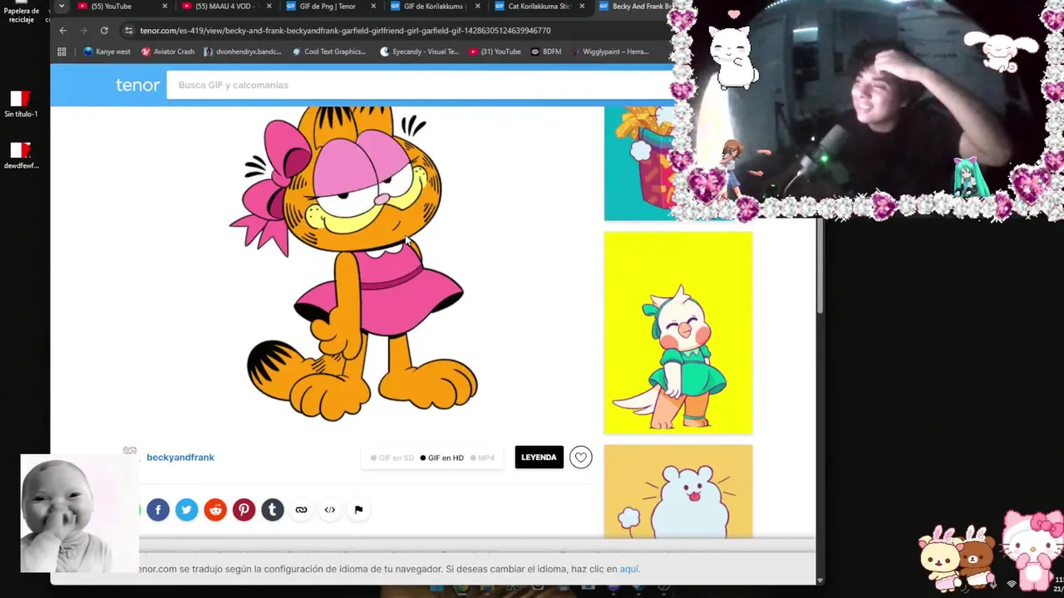Share GIF on Facebook

158,510
